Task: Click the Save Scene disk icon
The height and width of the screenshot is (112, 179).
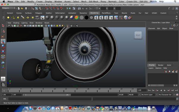Action: 26,8
